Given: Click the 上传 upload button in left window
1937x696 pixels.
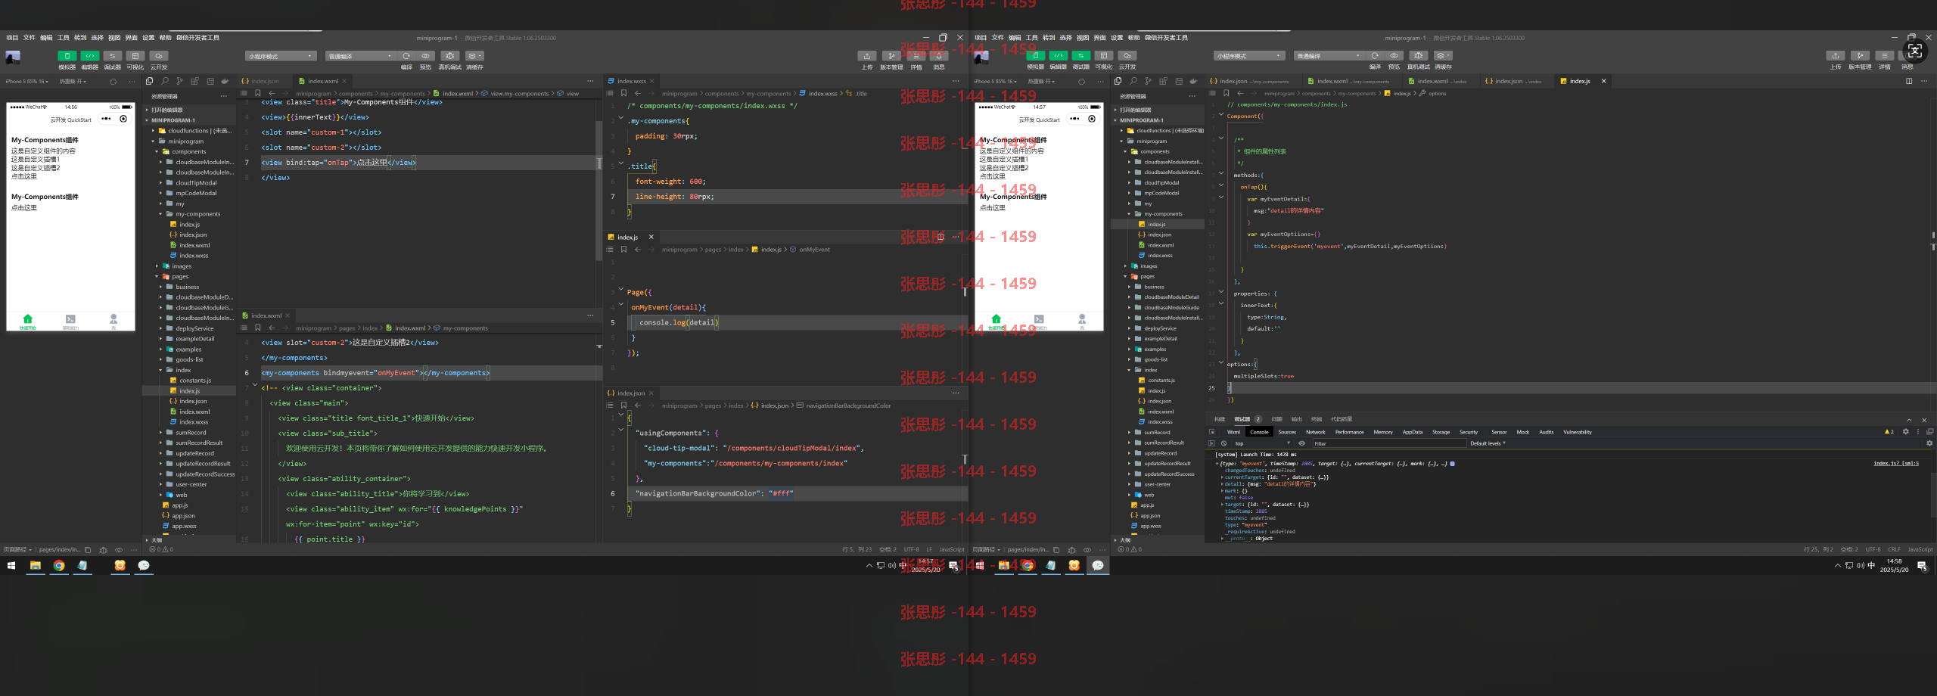Looking at the screenshot, I should [x=867, y=56].
